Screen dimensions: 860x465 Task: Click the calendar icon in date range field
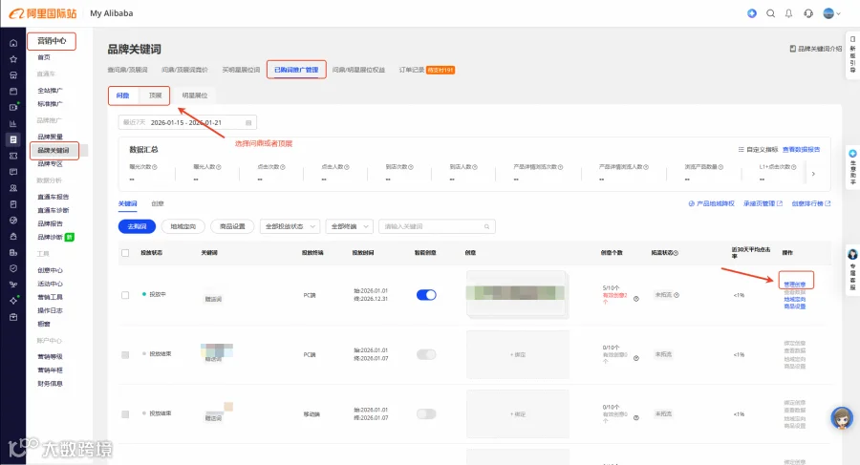(248, 123)
